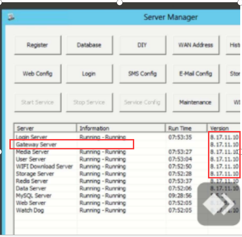This screenshot has width=242, height=237.
Task: Select the User Server row
Action: point(127,159)
